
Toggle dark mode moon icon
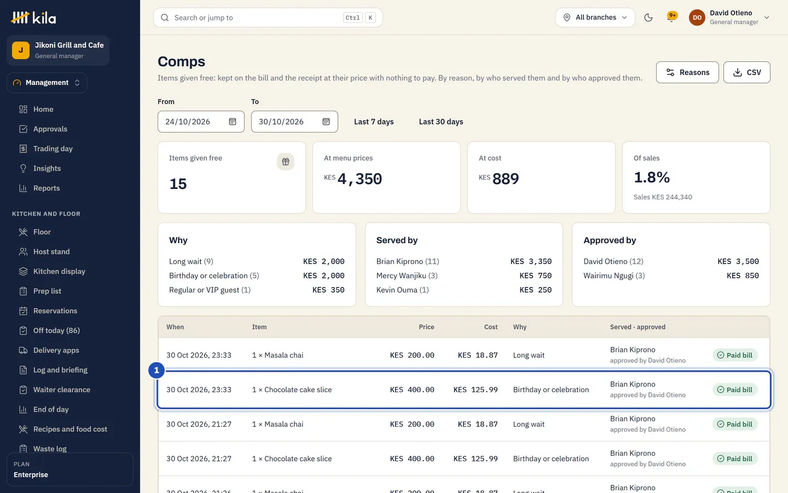[x=648, y=18]
